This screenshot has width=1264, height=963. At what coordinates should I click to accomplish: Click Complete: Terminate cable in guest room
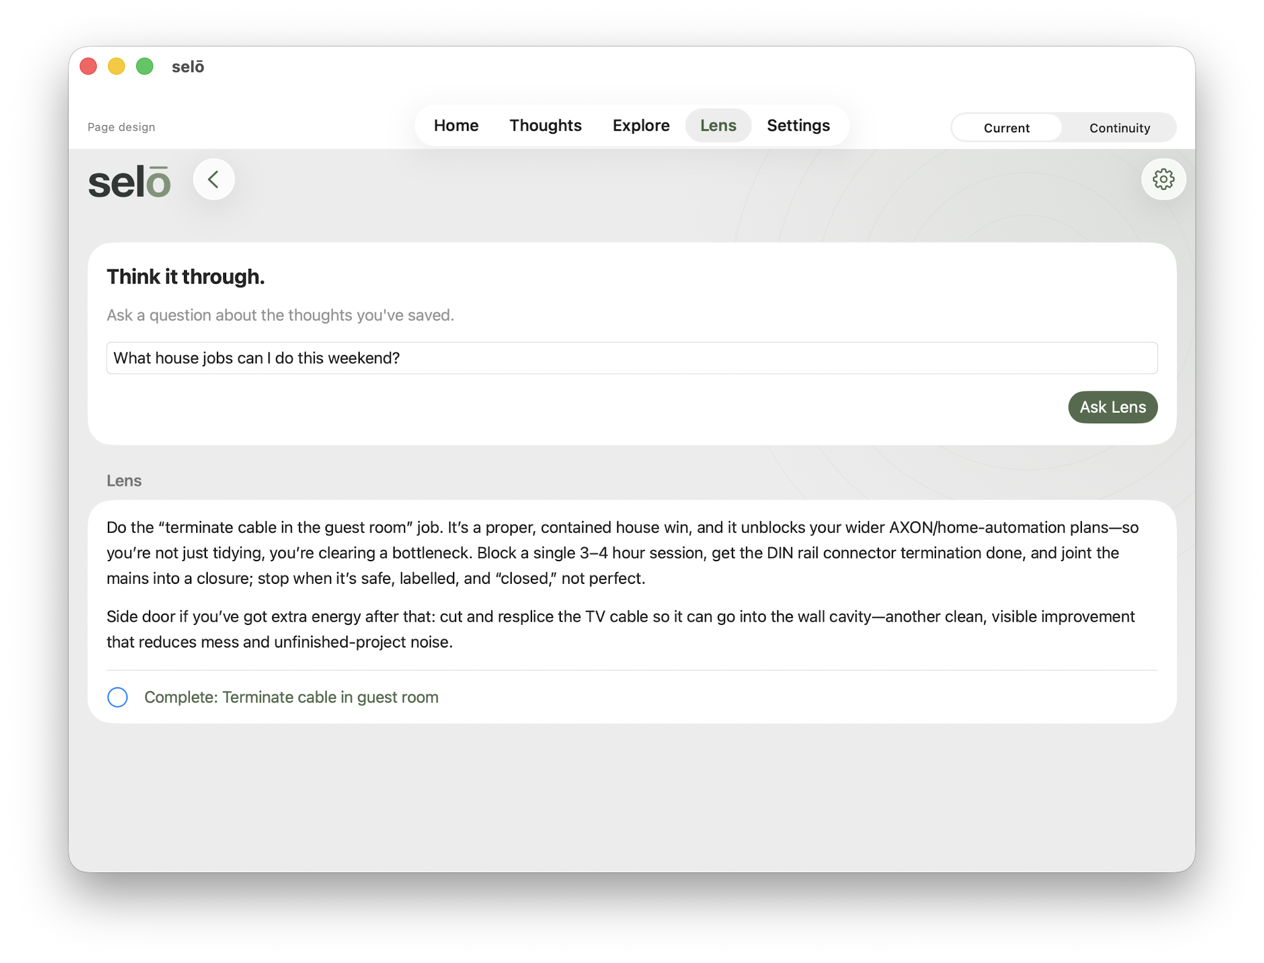coord(291,697)
